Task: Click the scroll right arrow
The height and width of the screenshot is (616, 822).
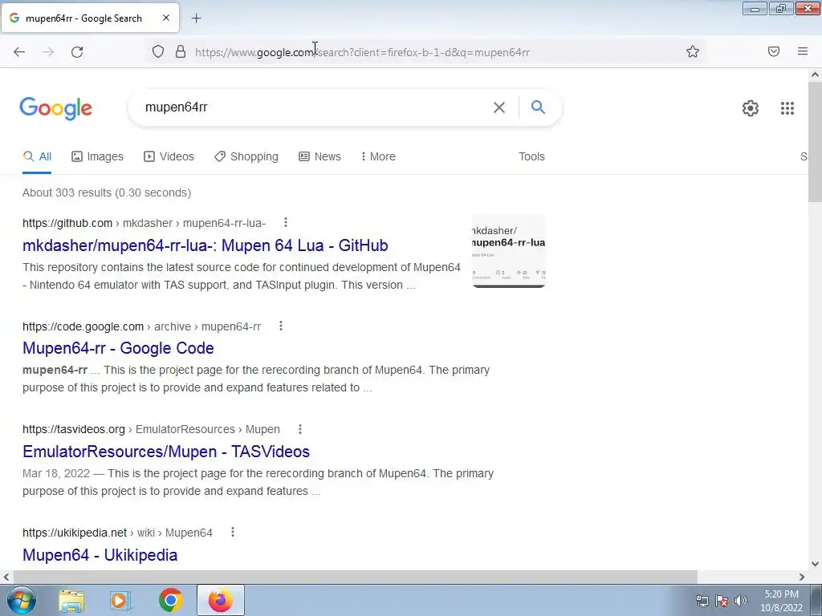Action: click(x=802, y=577)
